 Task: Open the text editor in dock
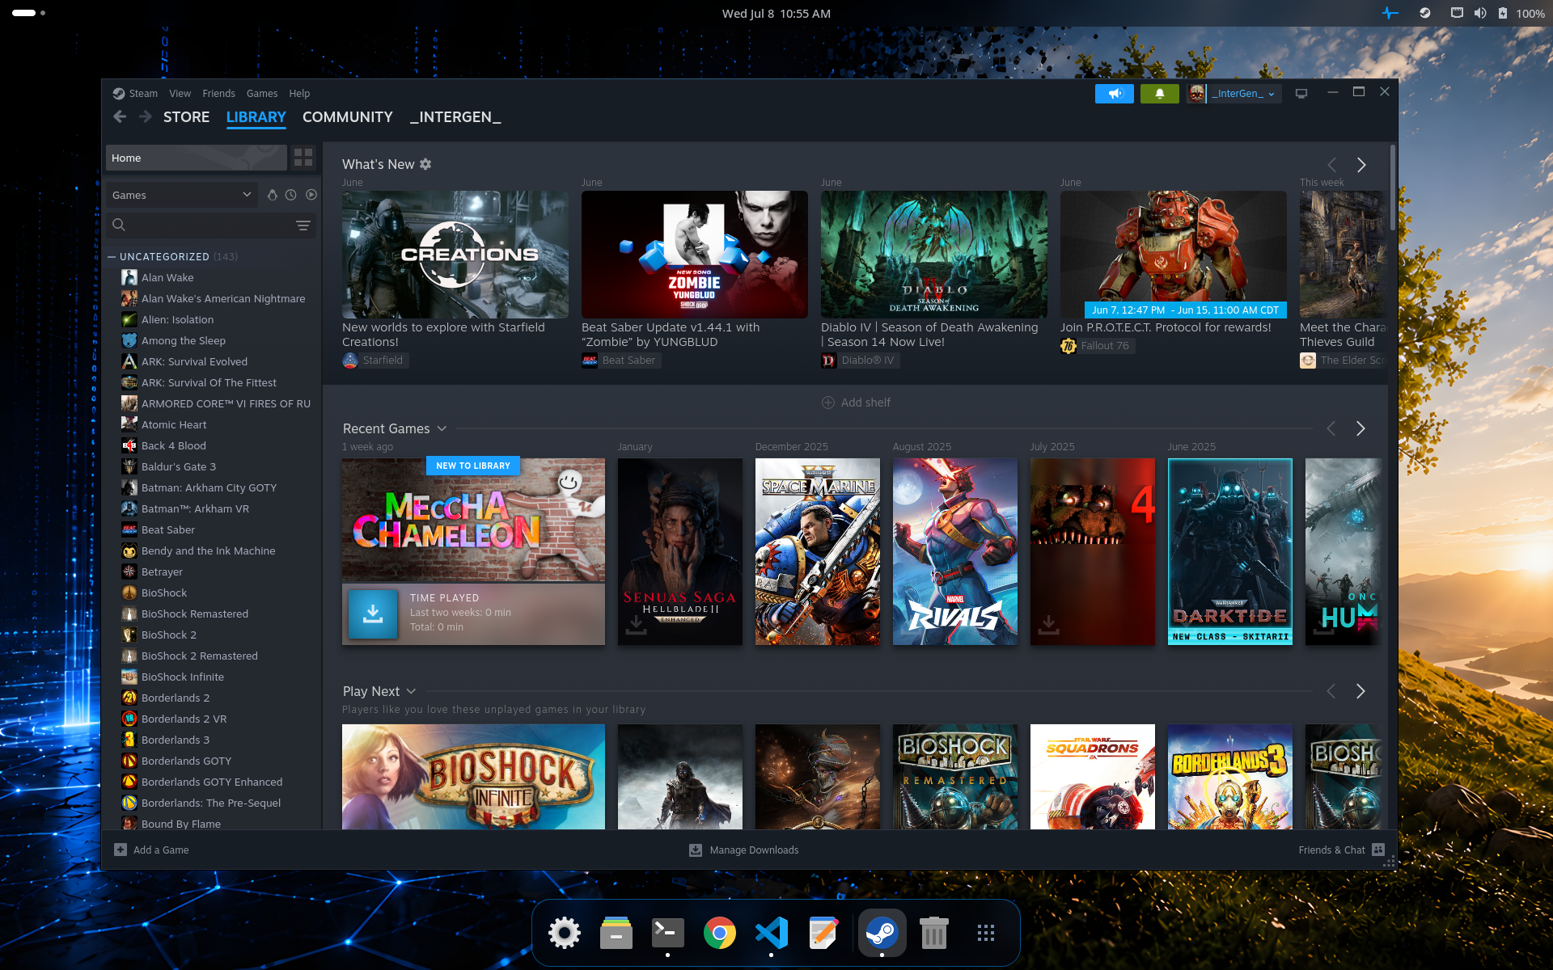point(823,933)
